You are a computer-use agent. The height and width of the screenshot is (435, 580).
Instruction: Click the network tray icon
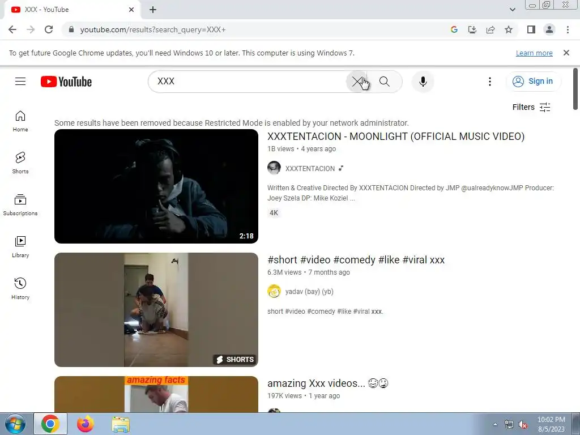tap(509, 425)
